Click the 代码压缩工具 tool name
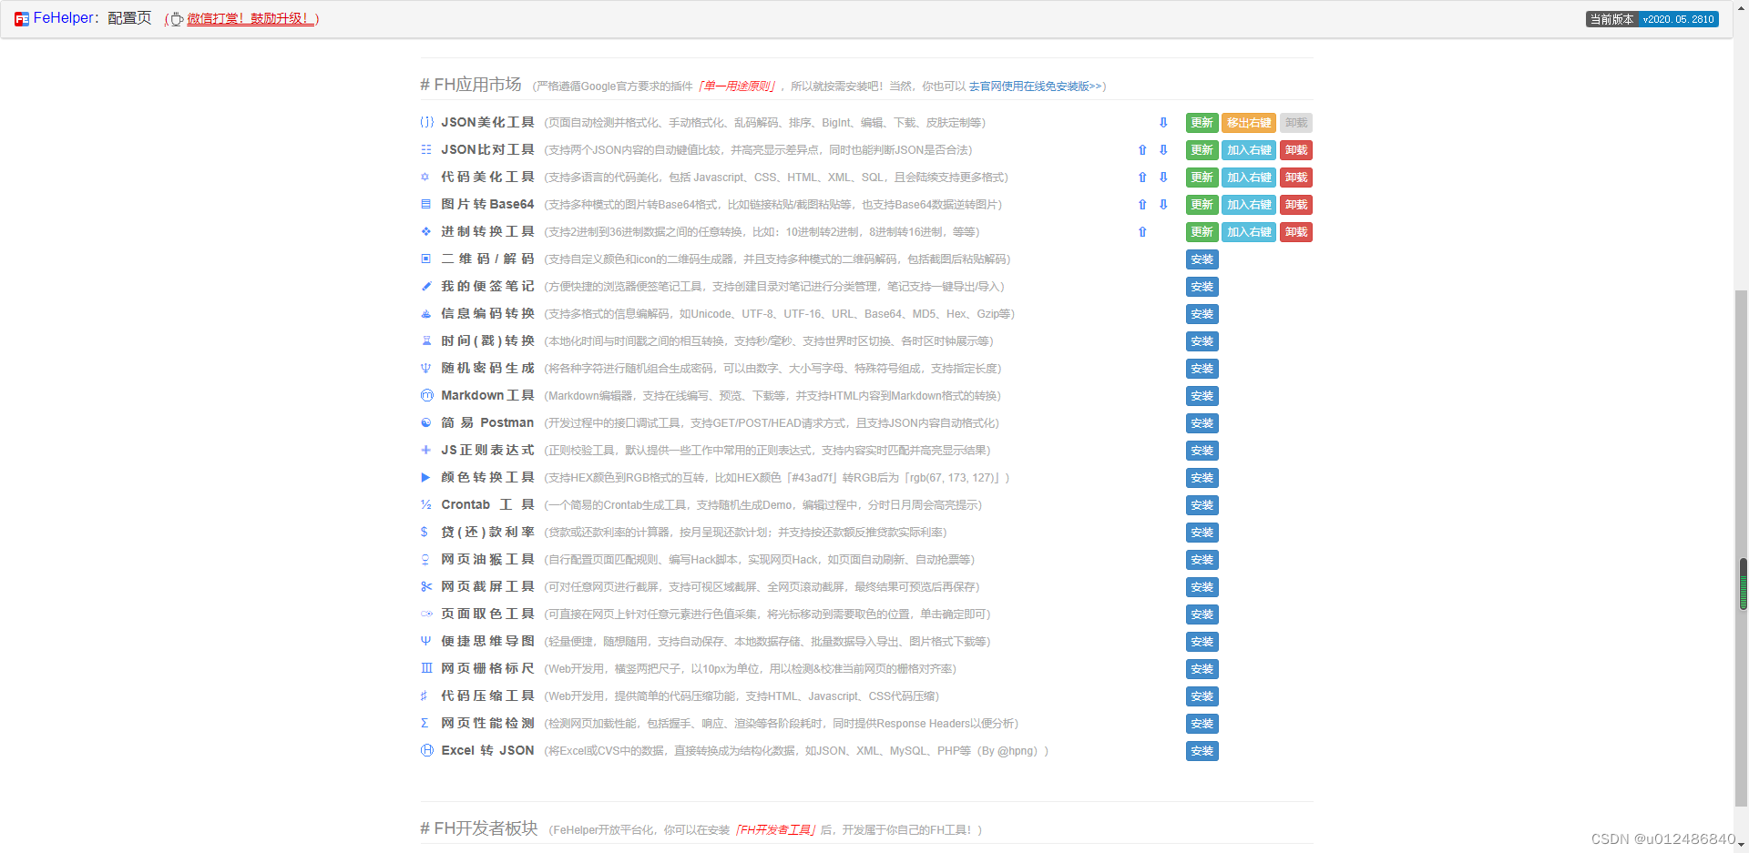Image resolution: width=1749 pixels, height=853 pixels. click(x=487, y=696)
